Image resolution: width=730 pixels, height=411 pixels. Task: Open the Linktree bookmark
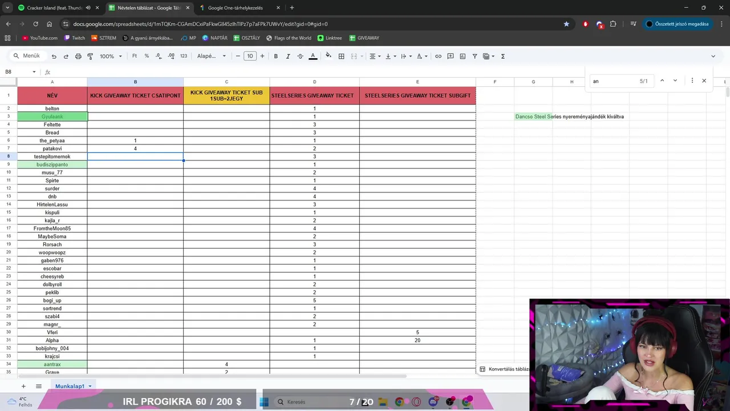coord(330,38)
